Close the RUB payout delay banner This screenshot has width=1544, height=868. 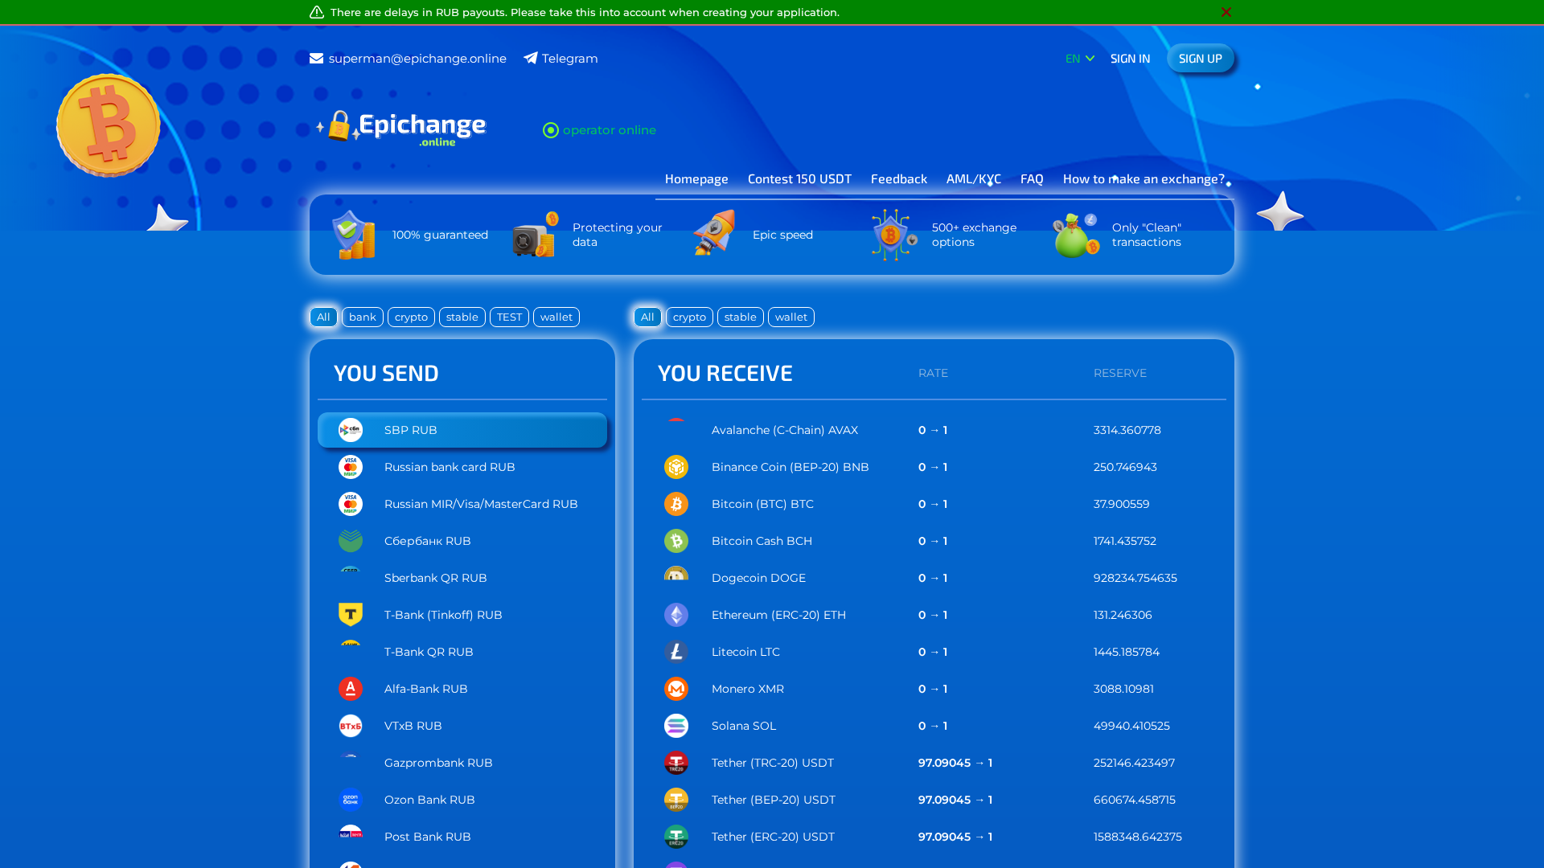click(x=1226, y=12)
